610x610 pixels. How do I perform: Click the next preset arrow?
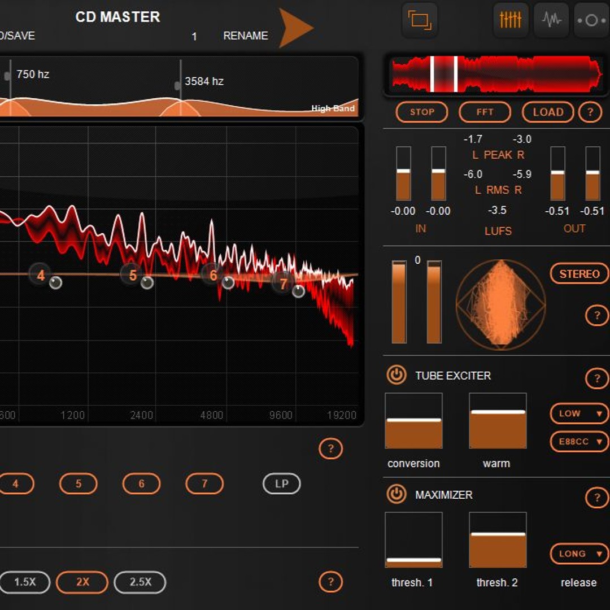pyautogui.click(x=294, y=25)
